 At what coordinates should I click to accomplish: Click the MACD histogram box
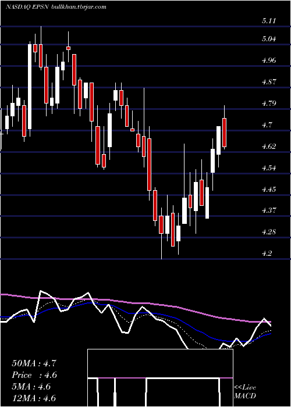(x=160, y=378)
